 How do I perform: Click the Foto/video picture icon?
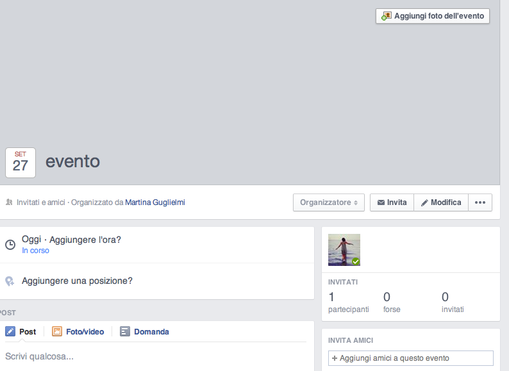click(57, 332)
